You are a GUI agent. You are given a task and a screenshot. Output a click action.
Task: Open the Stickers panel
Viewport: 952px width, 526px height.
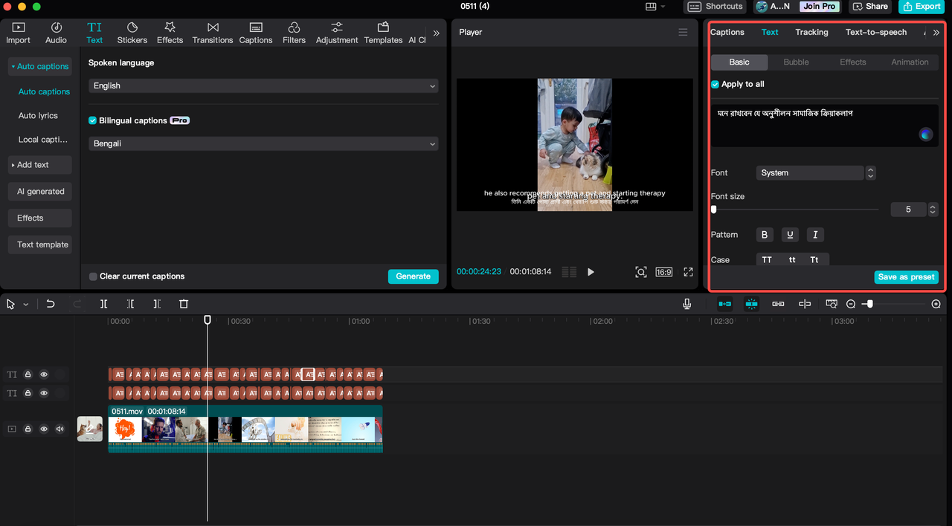click(132, 33)
